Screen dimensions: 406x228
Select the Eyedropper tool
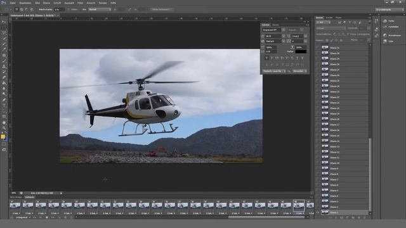tap(4, 49)
